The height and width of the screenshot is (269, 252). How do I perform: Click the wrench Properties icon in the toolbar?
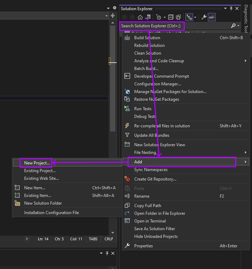pos(204,17)
